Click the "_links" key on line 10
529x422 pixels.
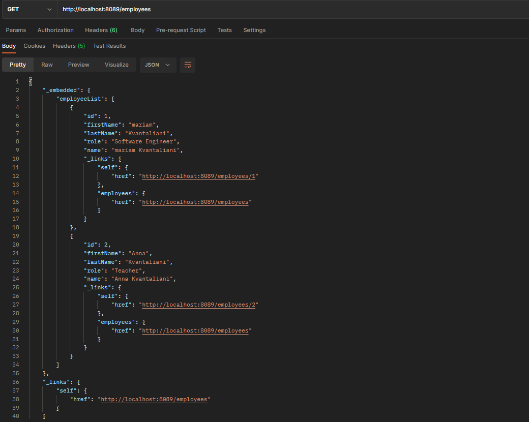pyautogui.click(x=98, y=159)
